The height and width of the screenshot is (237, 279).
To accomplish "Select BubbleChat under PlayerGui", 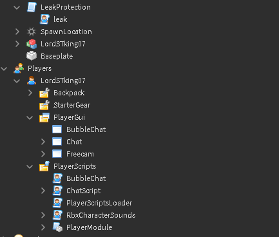I will [x=86, y=129].
